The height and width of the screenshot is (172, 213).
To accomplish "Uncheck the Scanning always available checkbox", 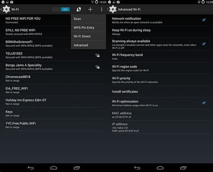I will (204, 44).
